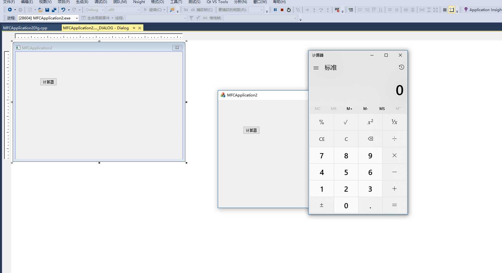Click the disable breakpoints icon

(337, 10)
